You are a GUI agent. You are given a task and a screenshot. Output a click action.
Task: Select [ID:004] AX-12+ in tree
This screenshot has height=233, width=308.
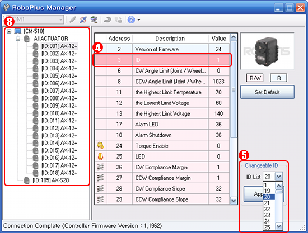click(x=59, y=68)
